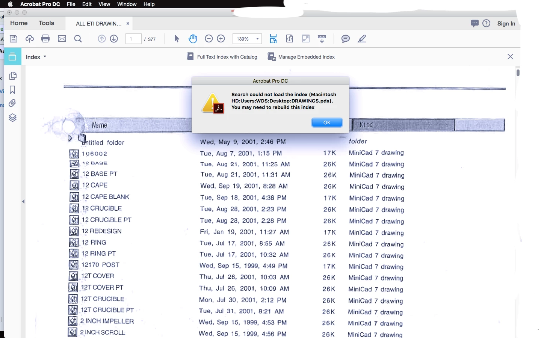Click OK in the error dialog
The width and height of the screenshot is (541, 338).
[x=327, y=122]
